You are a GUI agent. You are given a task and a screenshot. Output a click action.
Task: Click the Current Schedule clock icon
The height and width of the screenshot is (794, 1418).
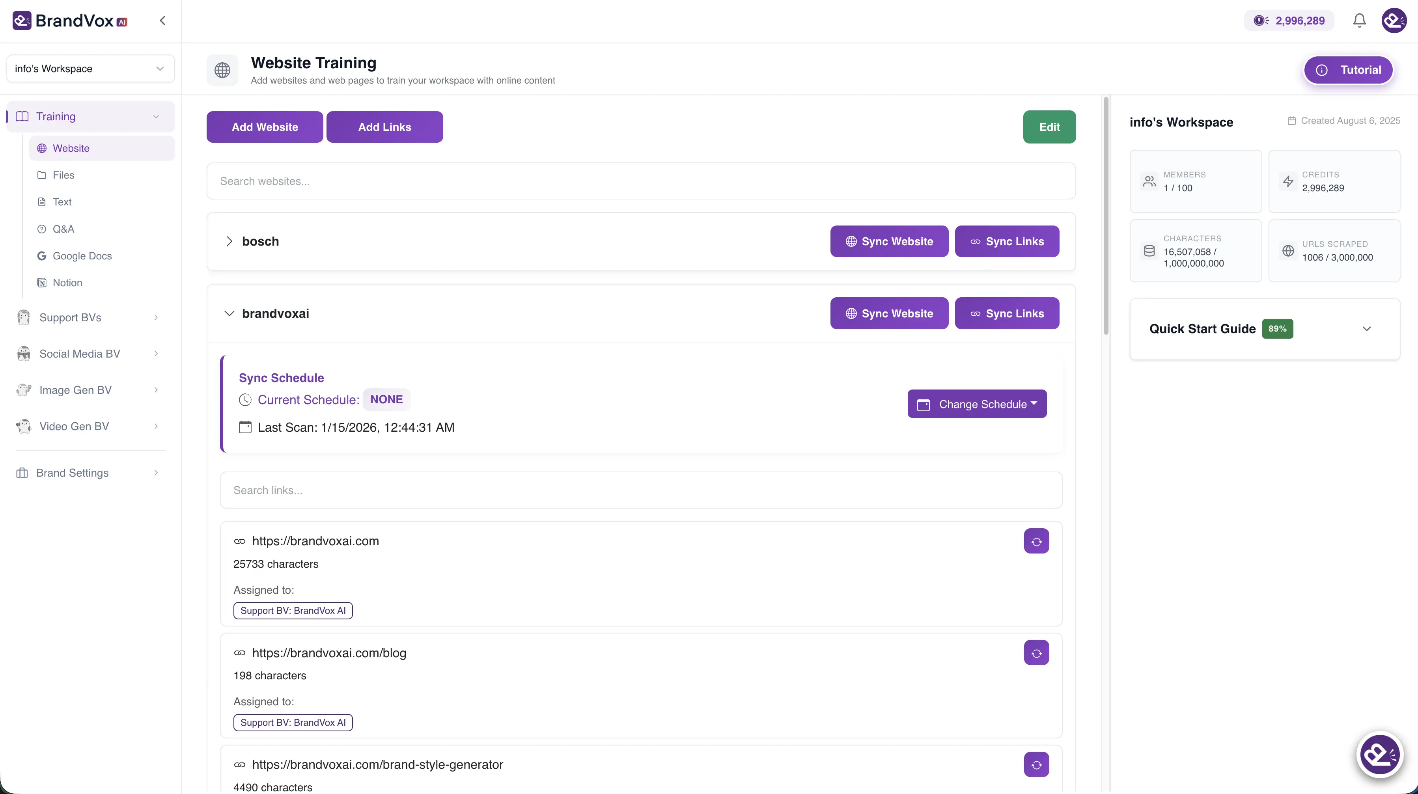click(x=245, y=400)
